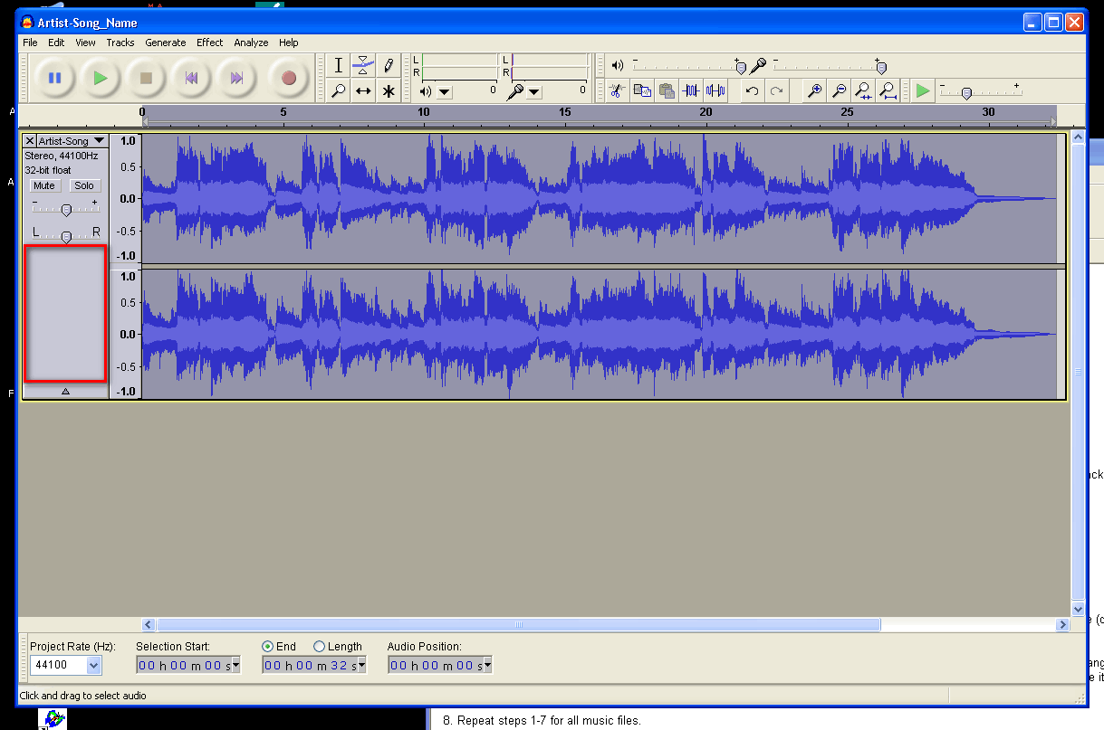
Task: Click the Cut scissors icon
Action: (x=617, y=90)
